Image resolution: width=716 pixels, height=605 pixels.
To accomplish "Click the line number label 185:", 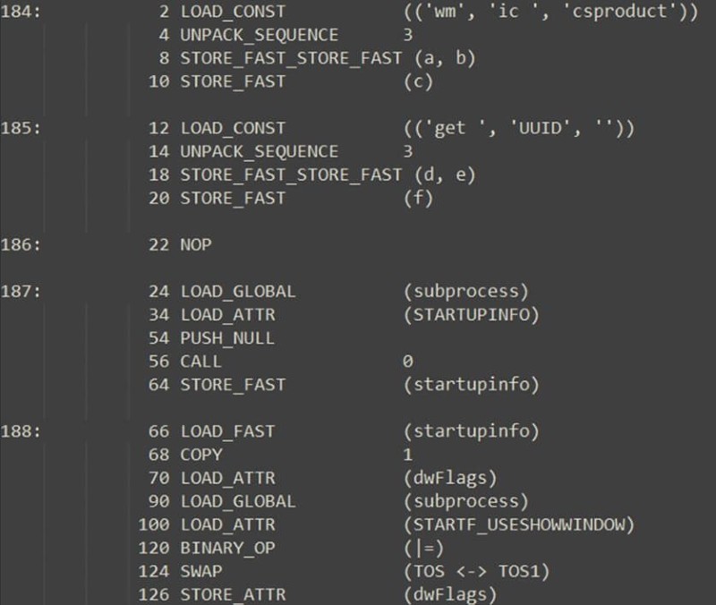I will [x=21, y=128].
